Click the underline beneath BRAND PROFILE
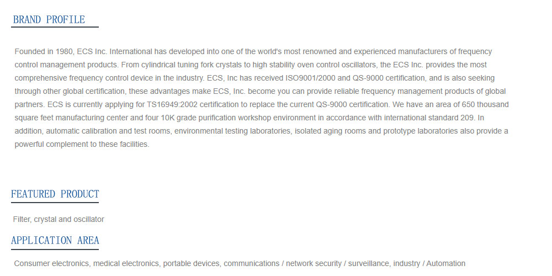 55,26
